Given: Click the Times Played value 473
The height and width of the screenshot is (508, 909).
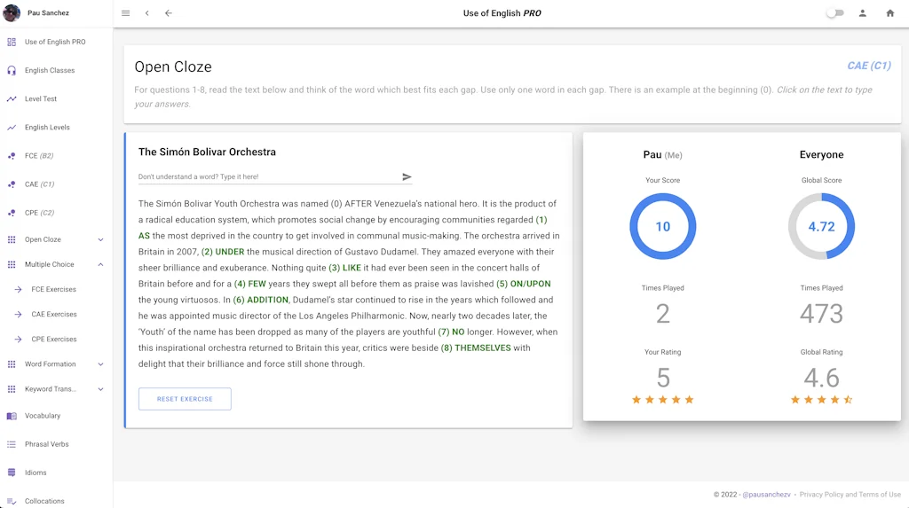Looking at the screenshot, I should (821, 313).
